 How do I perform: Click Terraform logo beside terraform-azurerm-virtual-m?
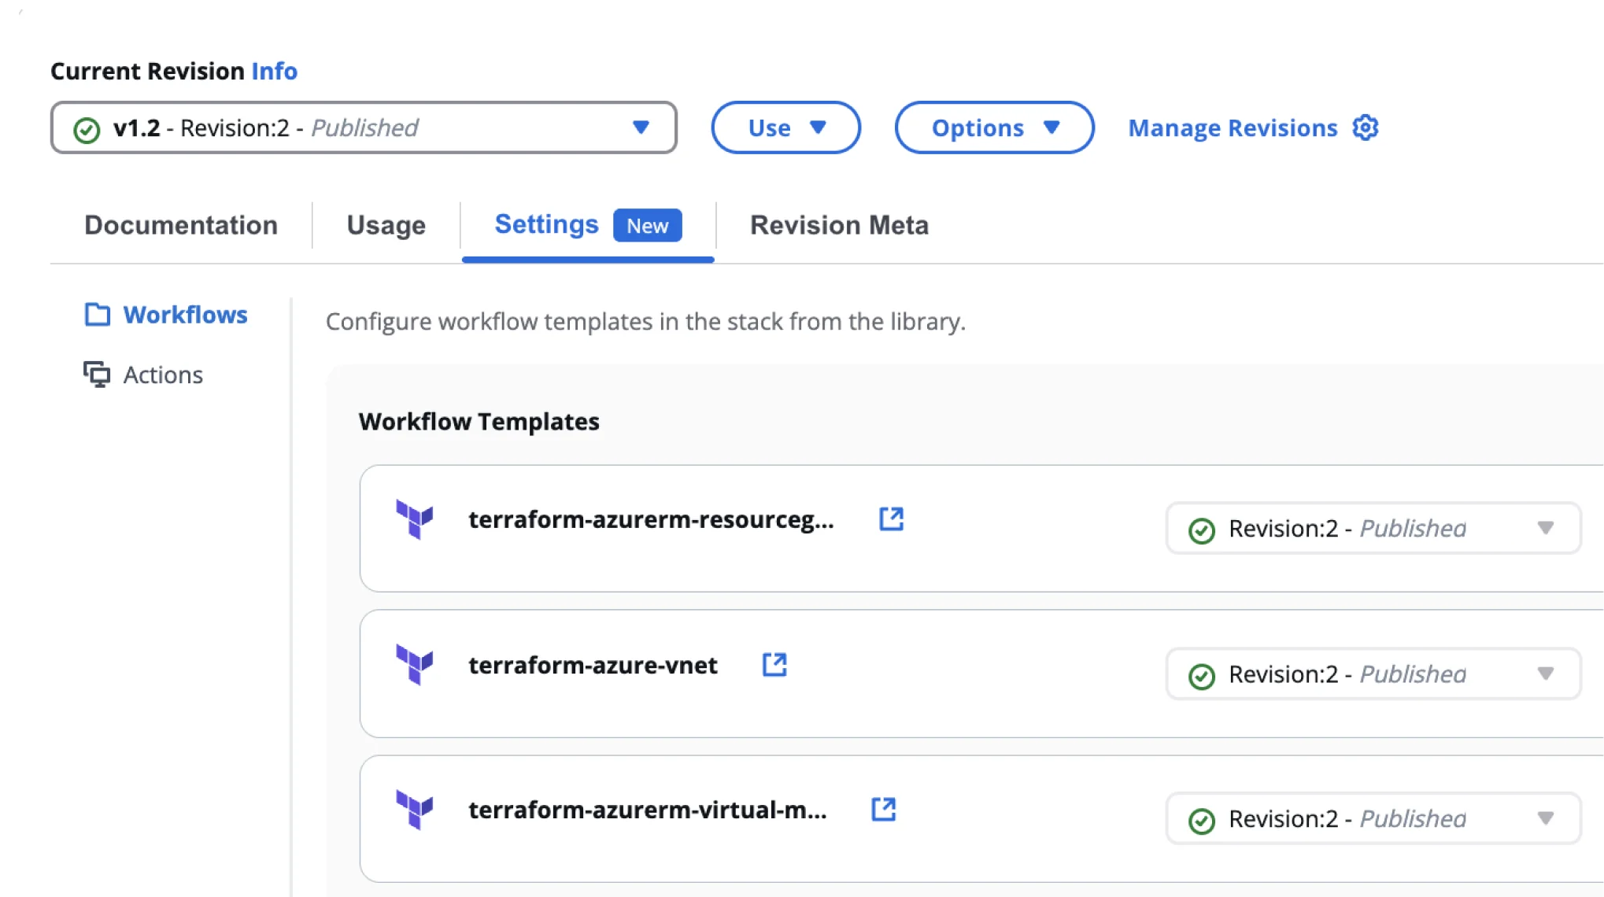click(x=415, y=810)
